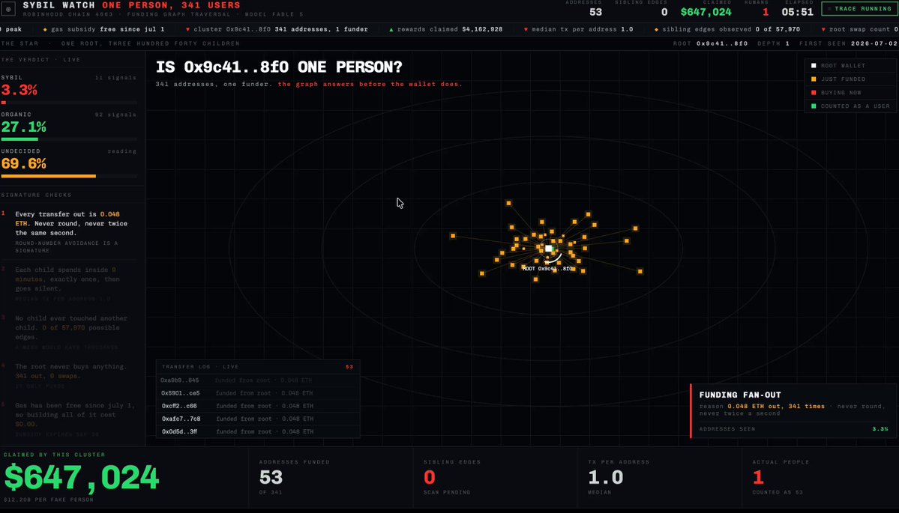Click the red Buying Now legend swatch
899x513 pixels.
(814, 92)
